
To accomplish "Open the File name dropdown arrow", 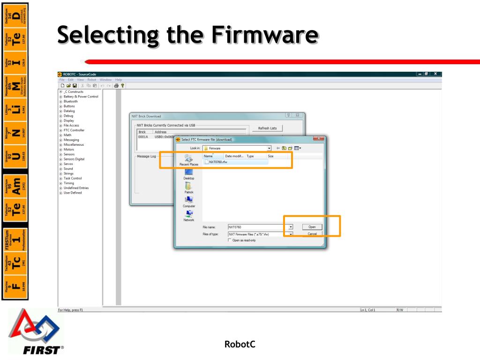I will (291, 227).
